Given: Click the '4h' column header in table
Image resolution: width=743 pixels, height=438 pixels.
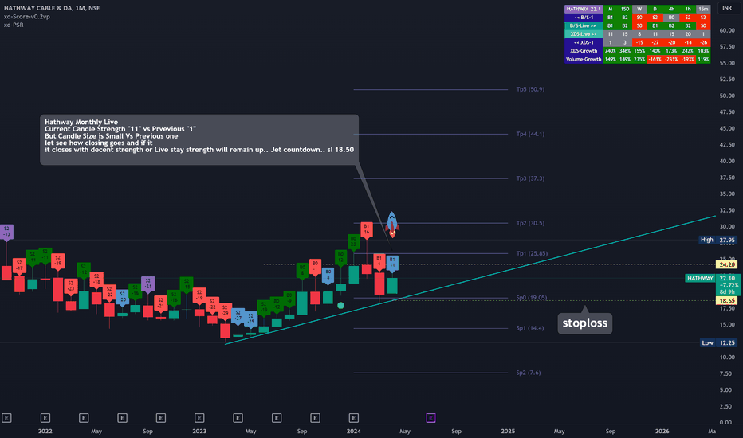Looking at the screenshot, I should pyautogui.click(x=671, y=9).
